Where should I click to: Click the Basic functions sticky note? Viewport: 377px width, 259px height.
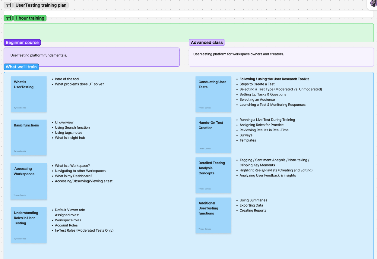pyautogui.click(x=29, y=137)
